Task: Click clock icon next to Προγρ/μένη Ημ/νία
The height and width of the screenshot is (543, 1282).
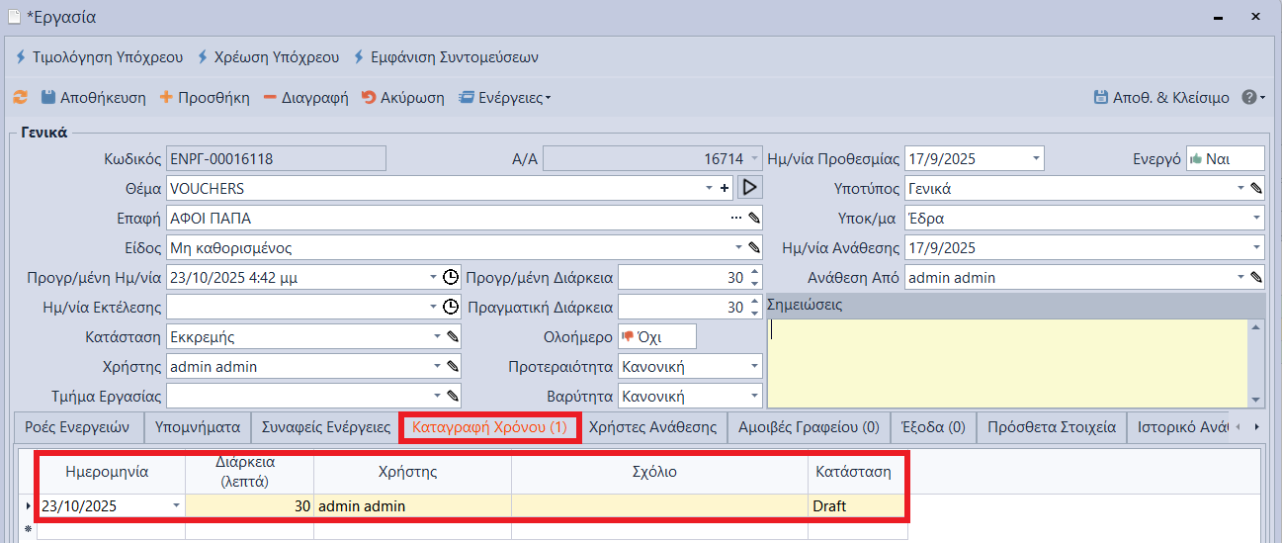Action: pos(451,278)
